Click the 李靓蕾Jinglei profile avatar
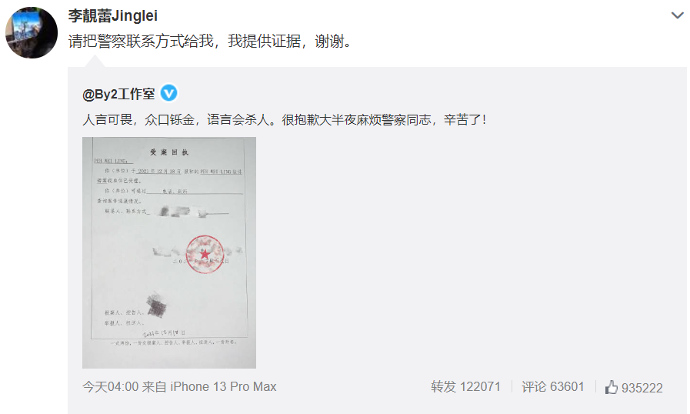 32,32
